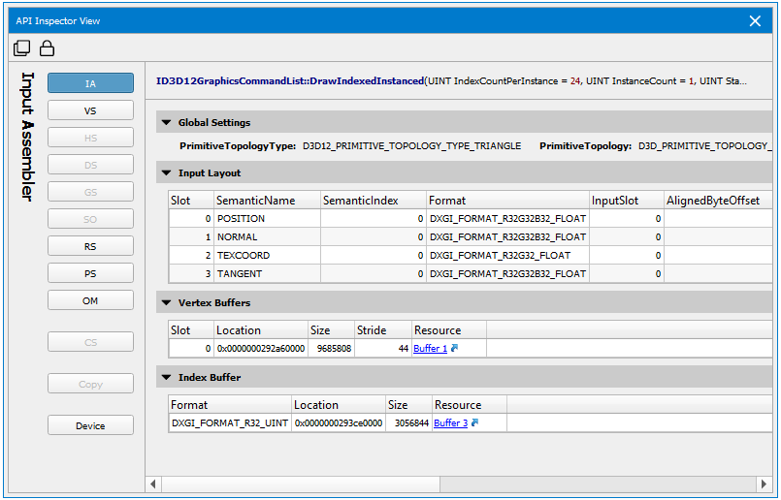Close the API Inspector View window
This screenshot has width=781, height=500.
755,20
